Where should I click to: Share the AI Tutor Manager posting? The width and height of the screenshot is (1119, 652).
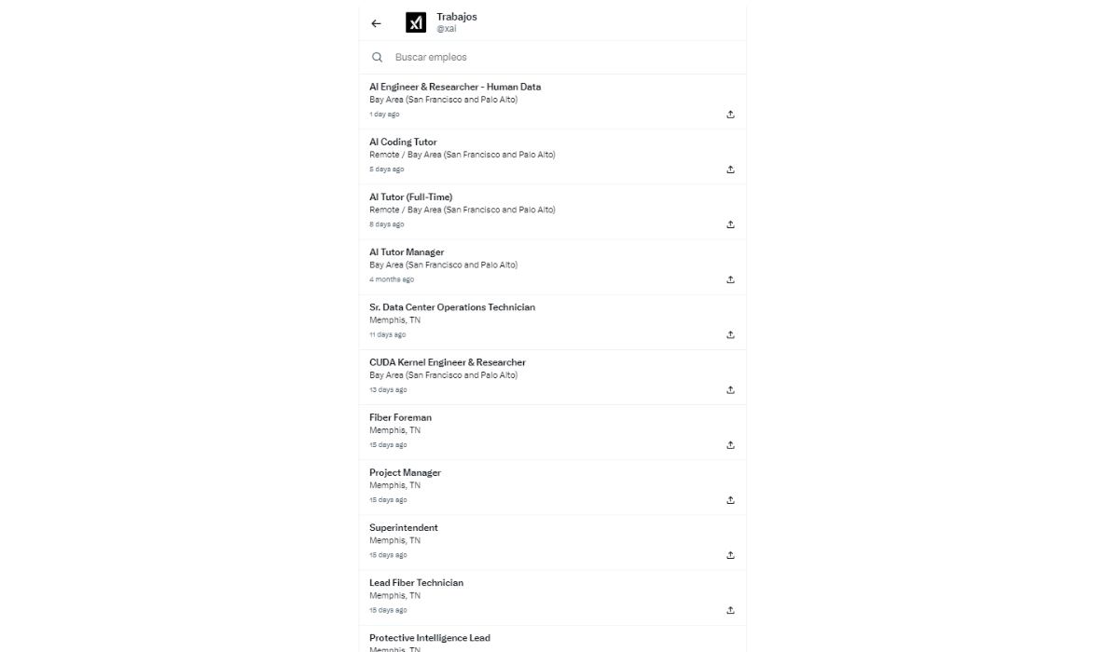pos(730,279)
